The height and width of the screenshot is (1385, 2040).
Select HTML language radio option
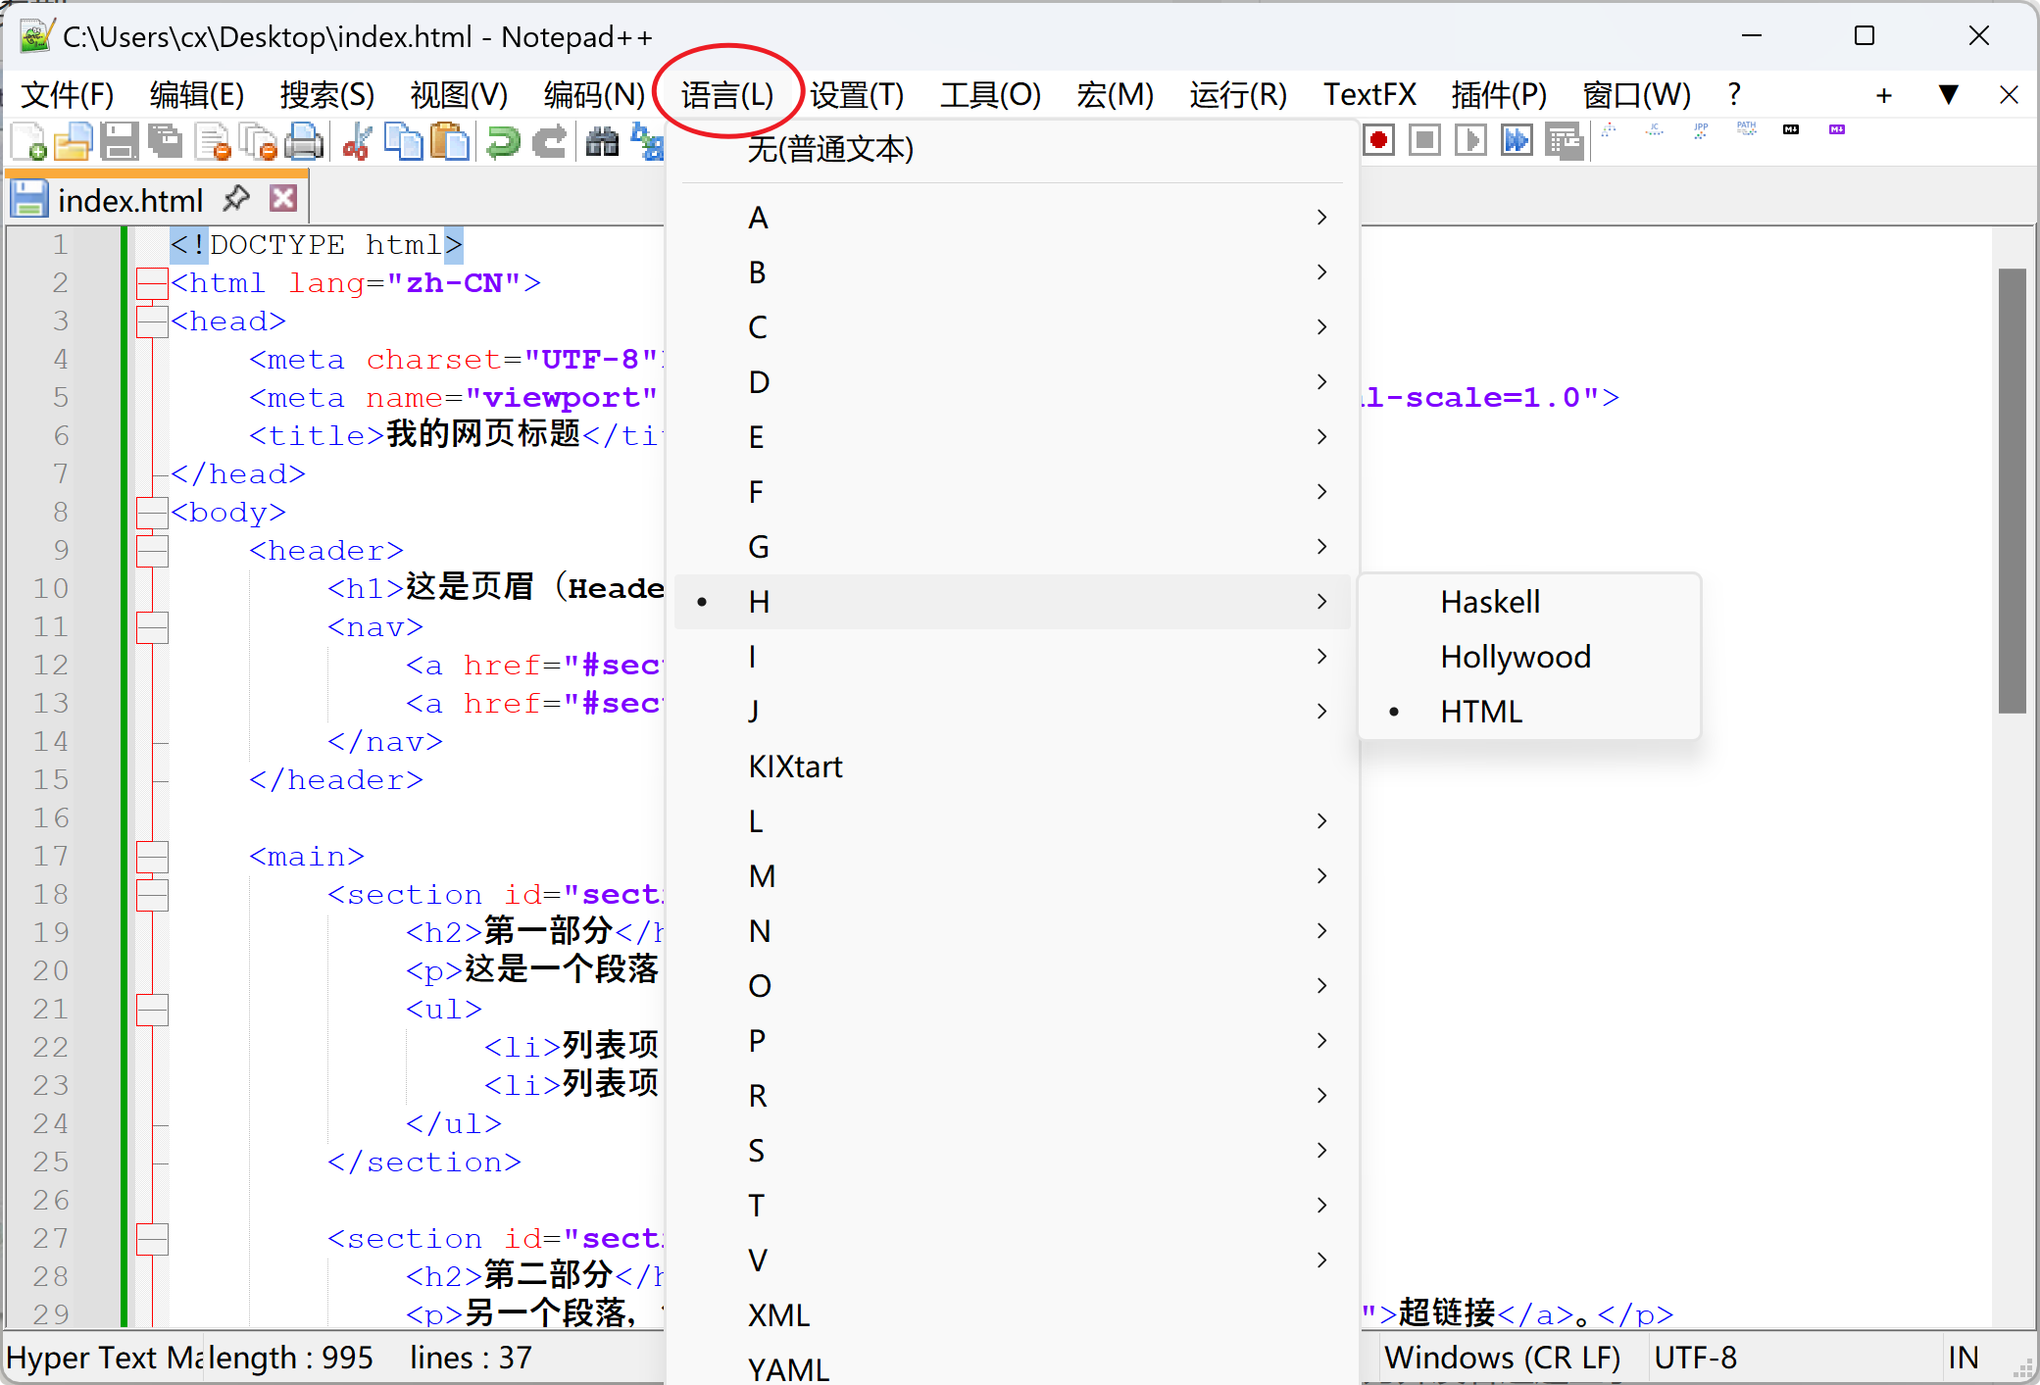pos(1480,712)
